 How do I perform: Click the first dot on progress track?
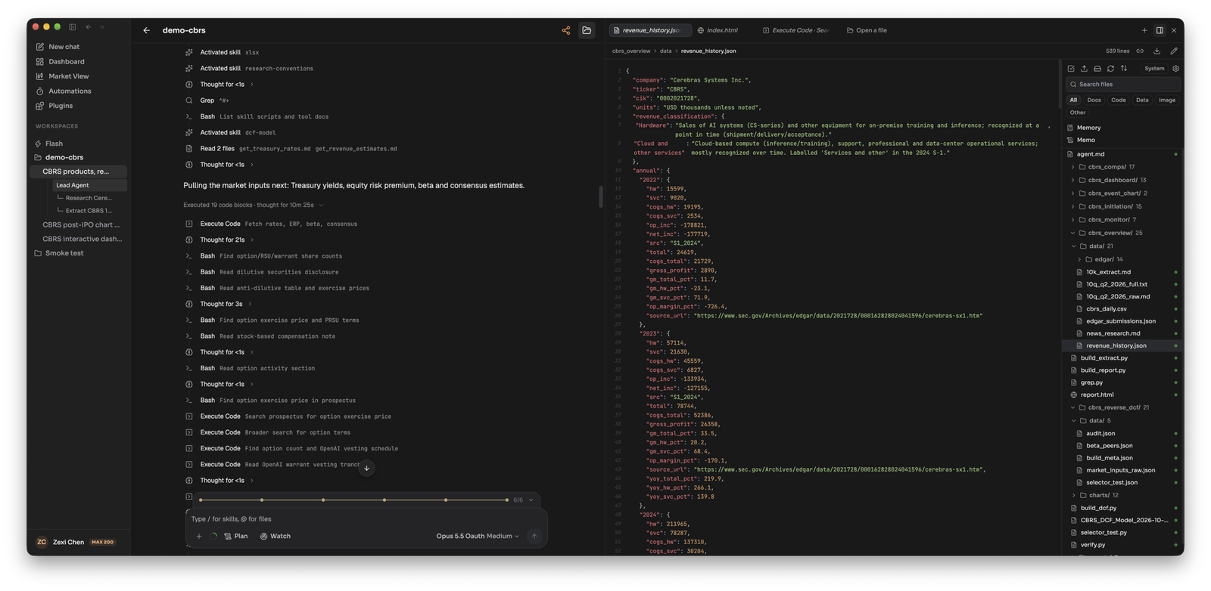click(x=201, y=500)
